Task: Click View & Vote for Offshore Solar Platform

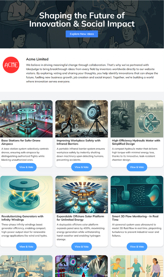Action: [81, 247]
